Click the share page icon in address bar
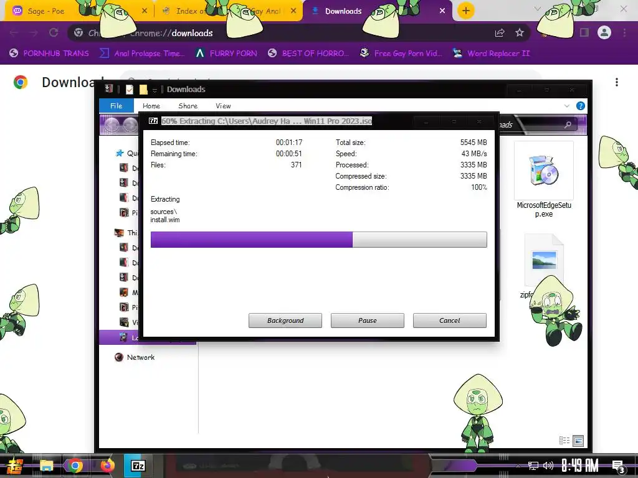 [x=500, y=33]
